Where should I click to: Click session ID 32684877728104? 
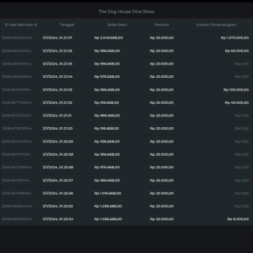click(x=16, y=102)
